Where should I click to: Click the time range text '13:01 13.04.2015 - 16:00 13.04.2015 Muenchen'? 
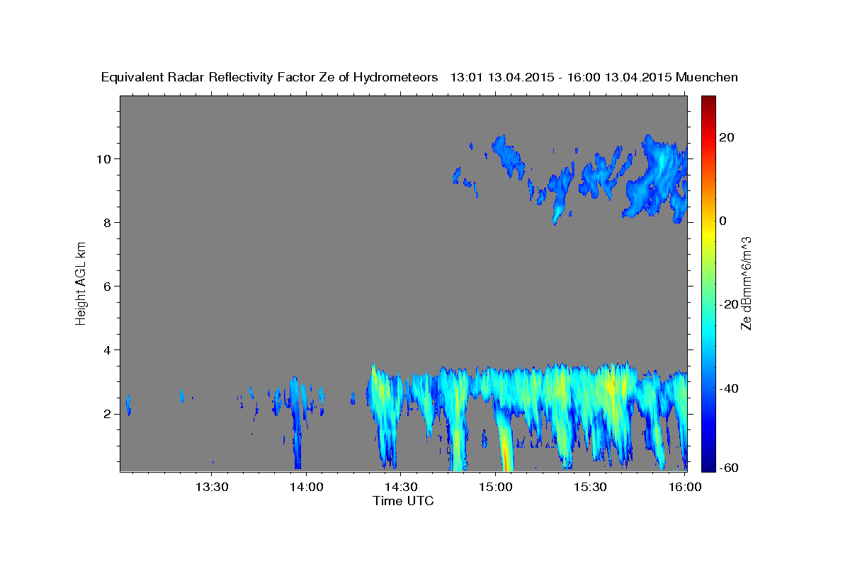[x=594, y=77]
